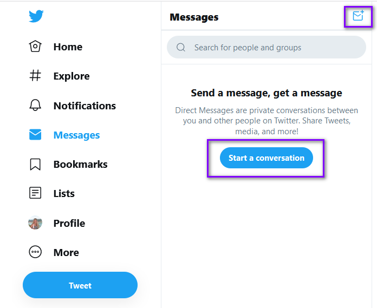This screenshot has height=308, width=377.
Task: Click the Start a conversation button
Action: pos(266,158)
